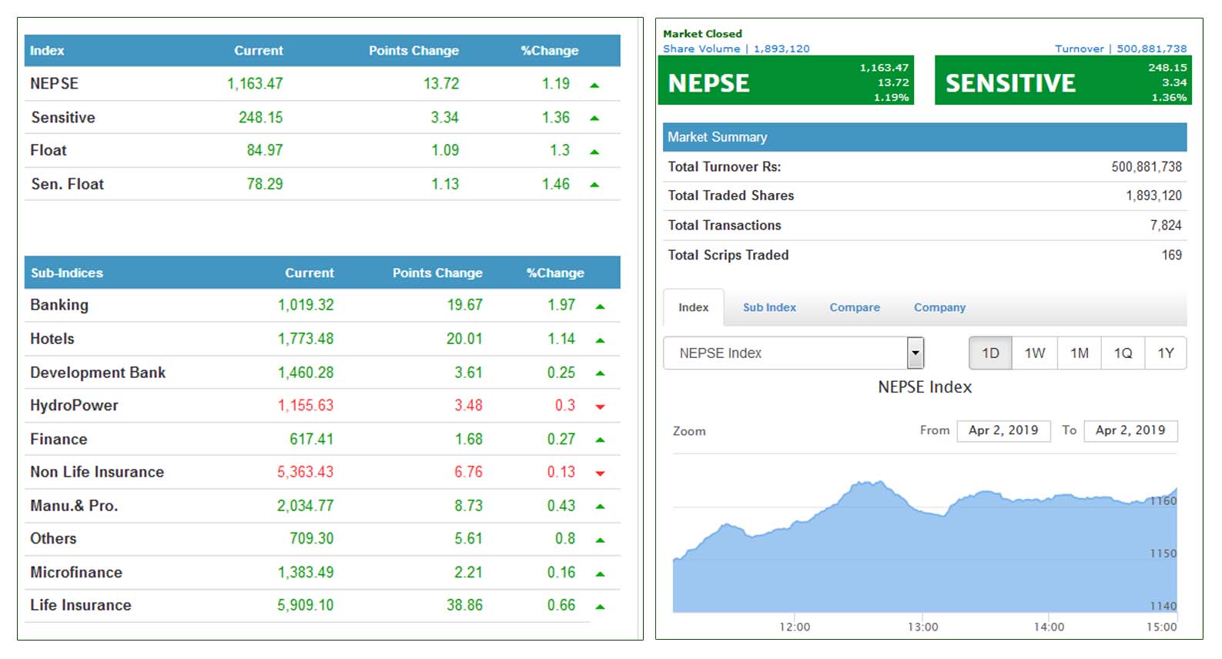Click the Life Insurance sub-index name
This screenshot has height=659, width=1222.
click(x=81, y=605)
